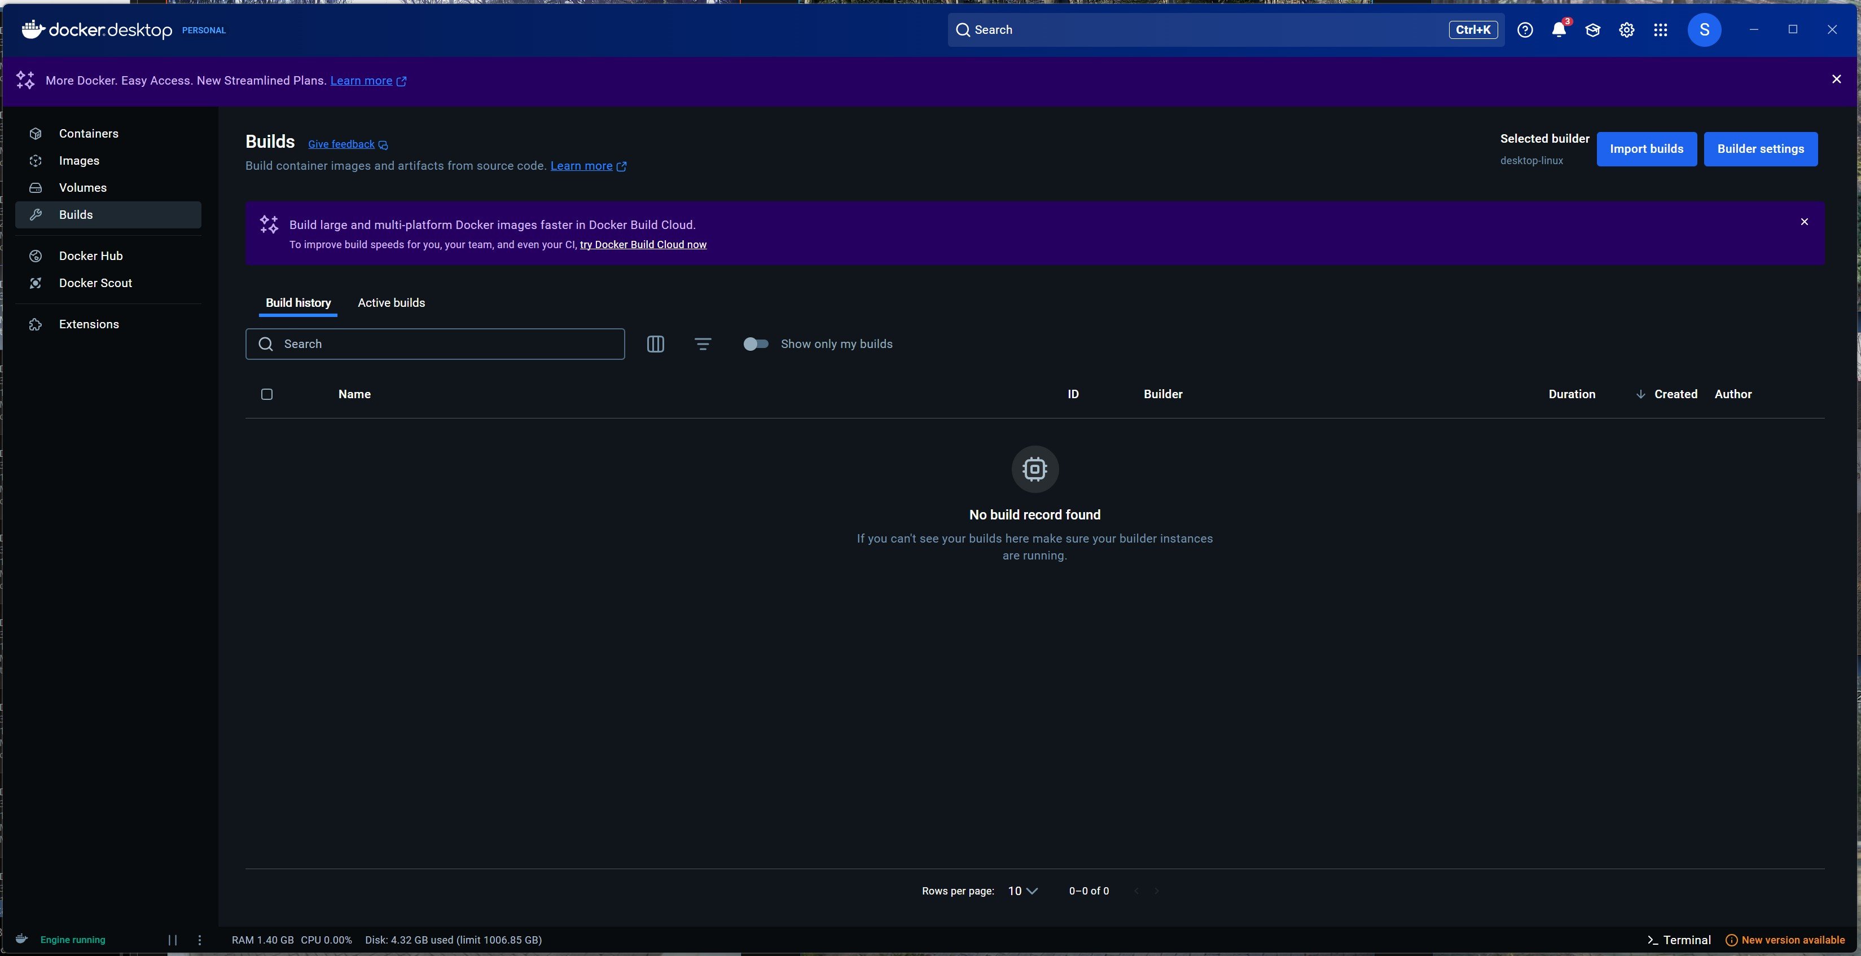Open the Images section in the sidebar
Image resolution: width=1861 pixels, height=956 pixels.
[108, 160]
